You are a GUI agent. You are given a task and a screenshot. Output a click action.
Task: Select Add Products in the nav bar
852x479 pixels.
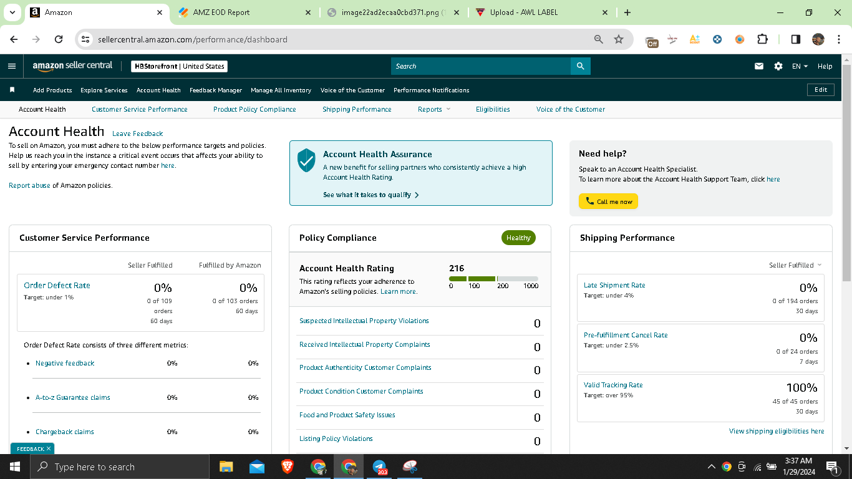52,90
